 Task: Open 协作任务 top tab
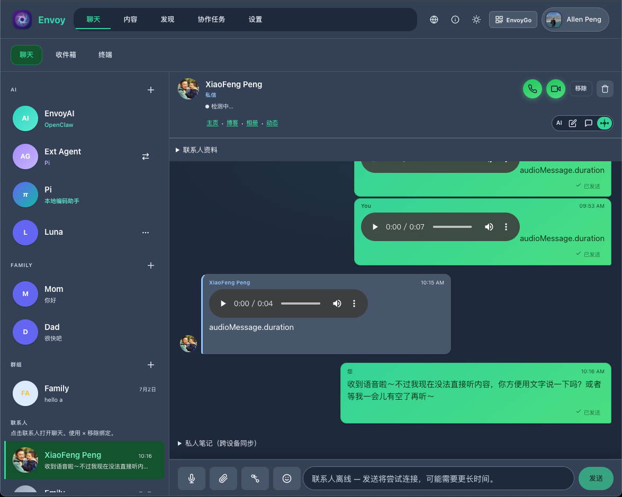tap(211, 20)
